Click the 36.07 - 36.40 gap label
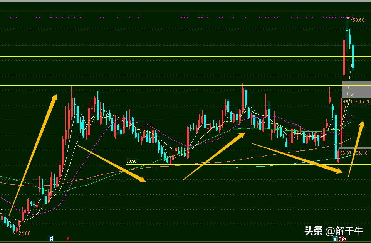This screenshot has width=371, height=243. coord(354,153)
